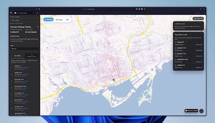Click the Hide Insights button
The width and height of the screenshot is (215, 123).
198,19
